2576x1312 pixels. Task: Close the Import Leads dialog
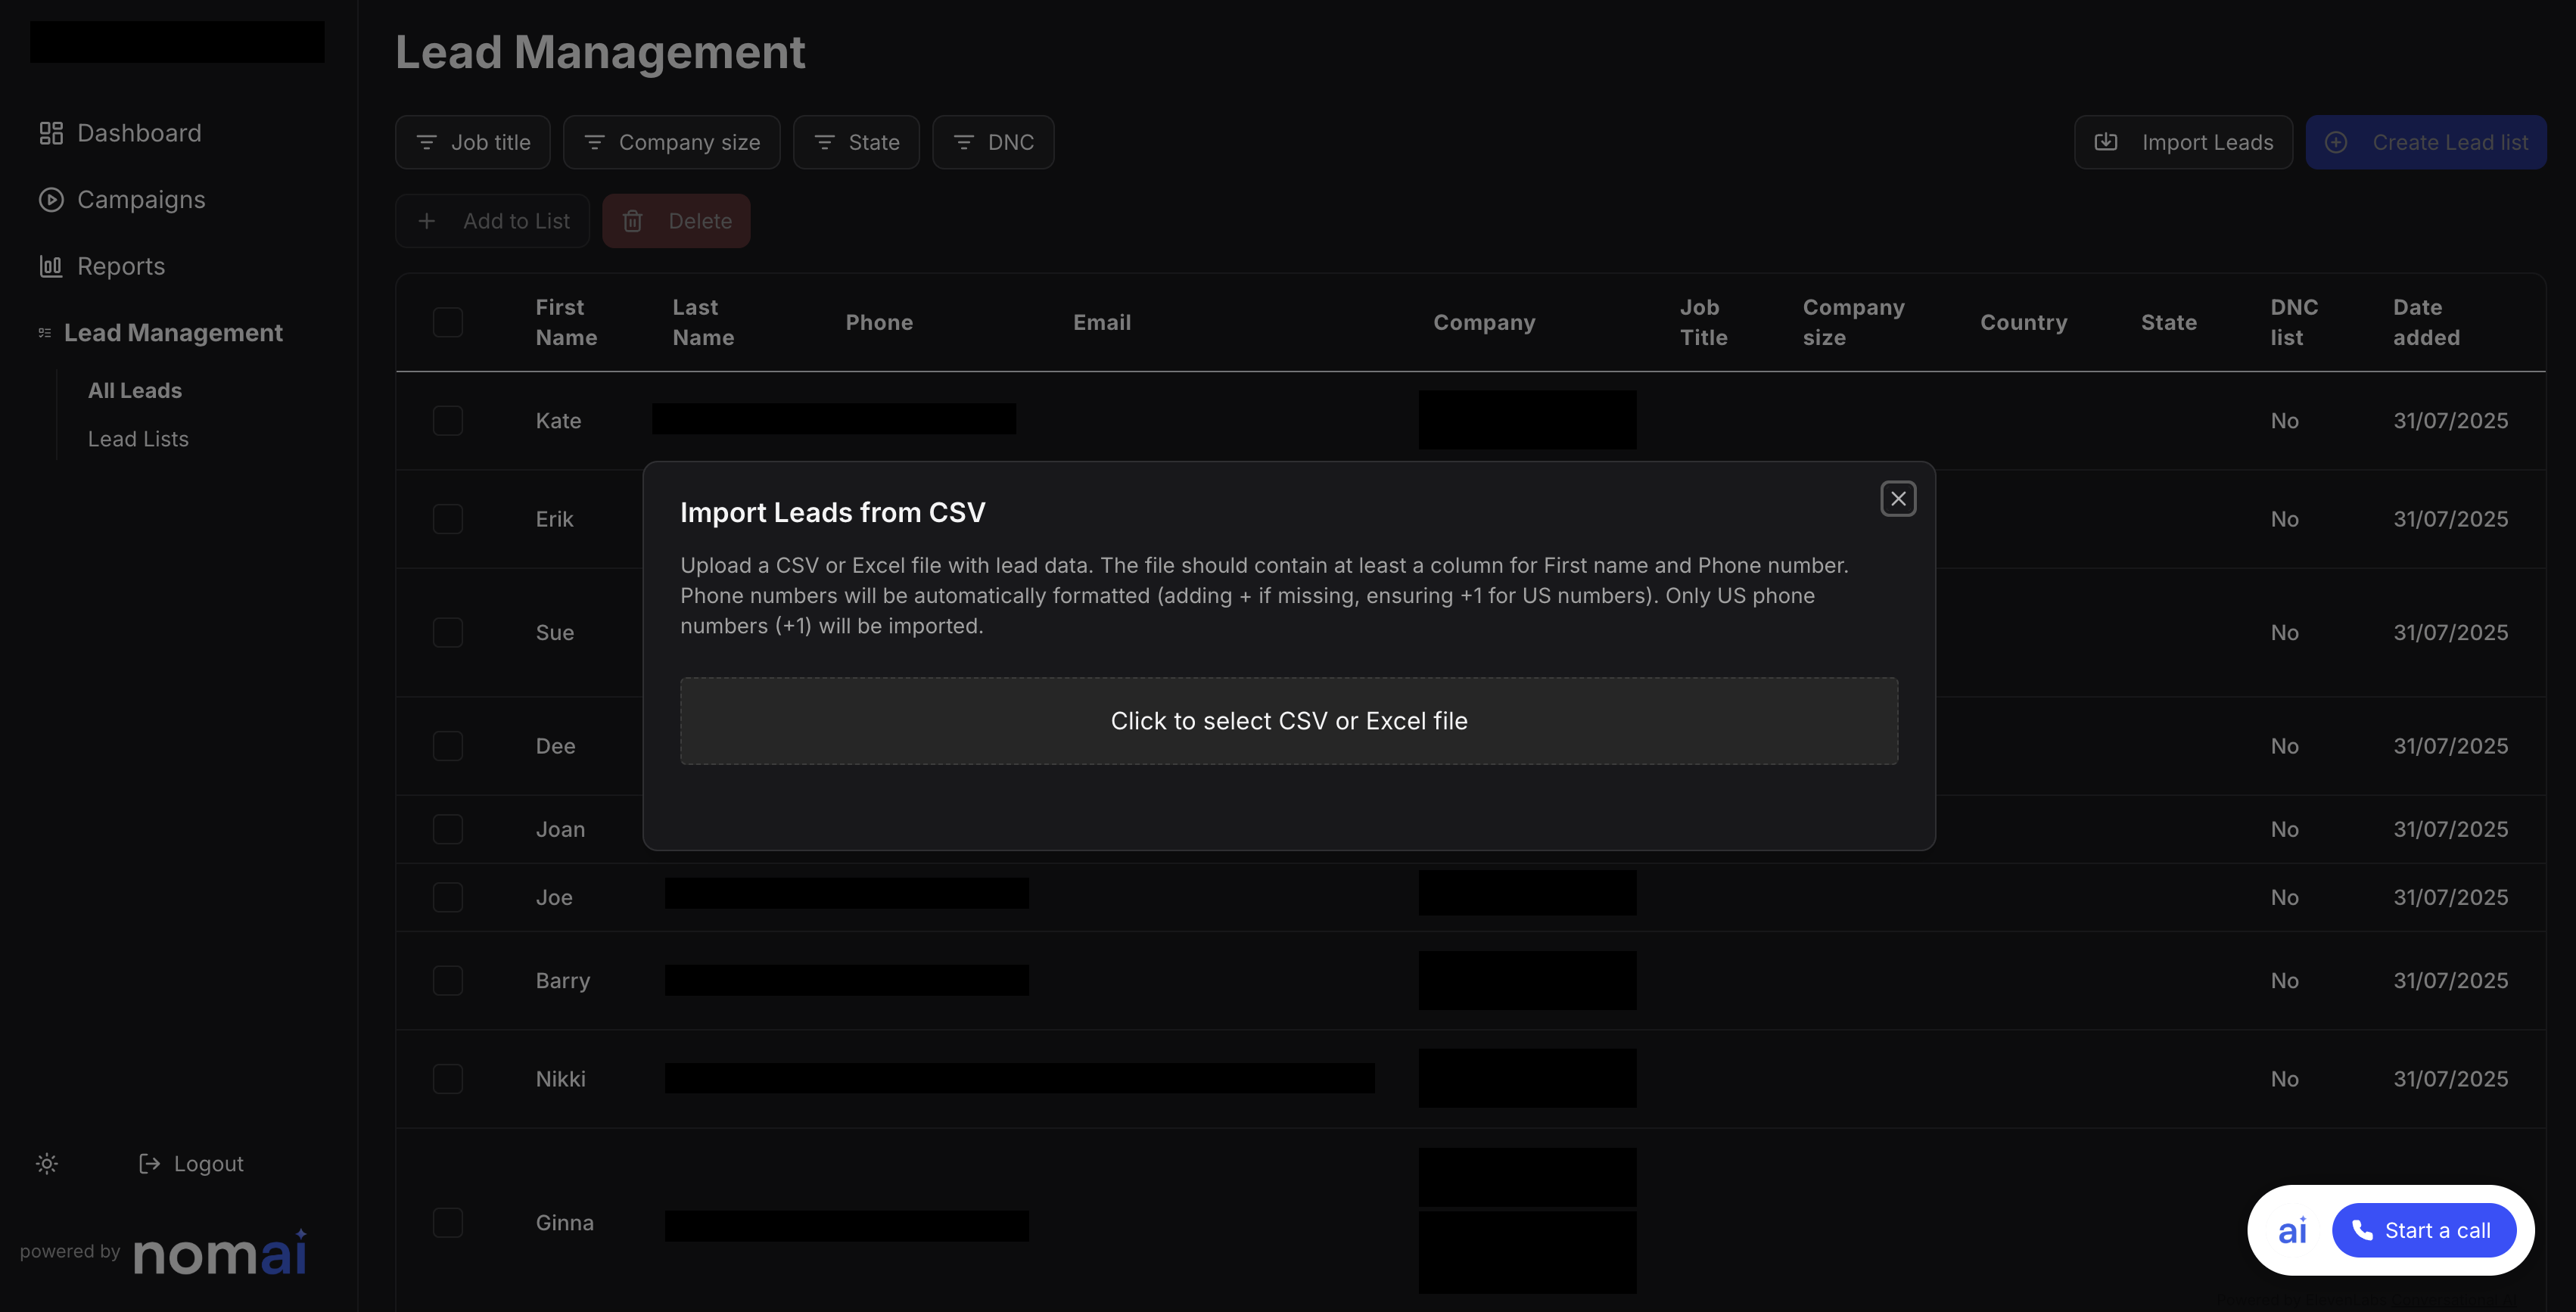[x=1898, y=498]
